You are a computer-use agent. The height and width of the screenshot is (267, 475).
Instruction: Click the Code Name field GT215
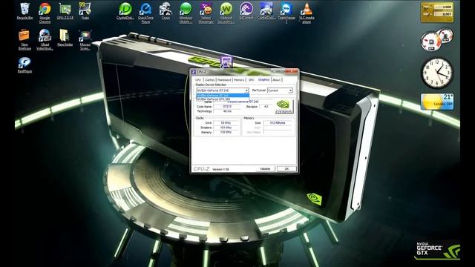(x=227, y=107)
